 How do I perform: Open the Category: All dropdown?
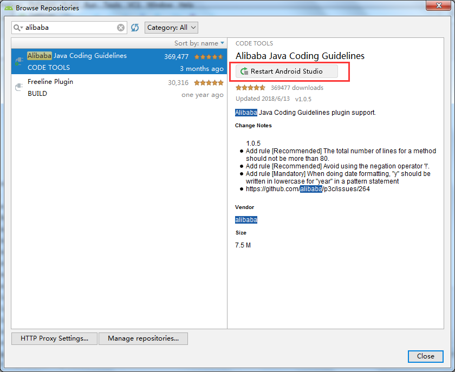click(171, 28)
